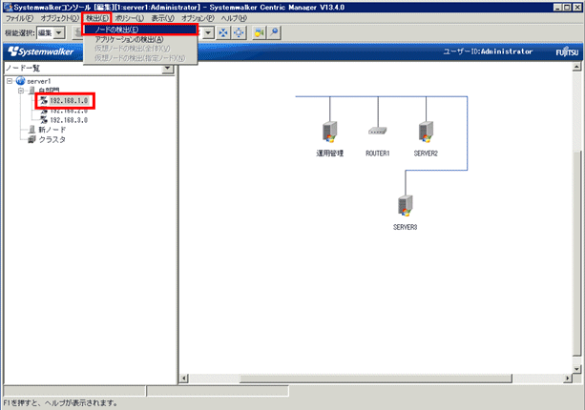Screen dimensions: 585x410
Task: Click the magnifier search toolbar icon
Action: coord(274,33)
